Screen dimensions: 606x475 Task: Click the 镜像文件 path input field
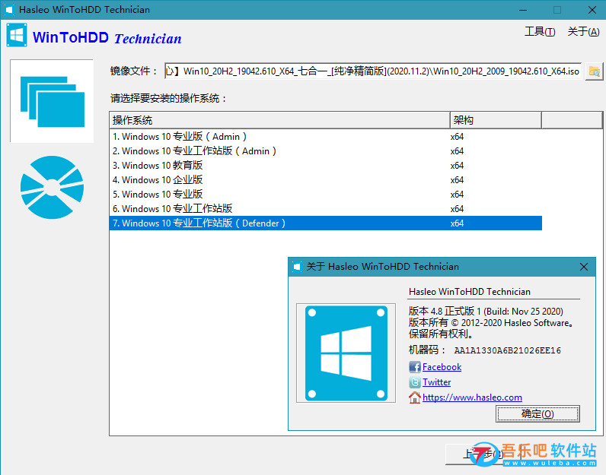pos(373,71)
